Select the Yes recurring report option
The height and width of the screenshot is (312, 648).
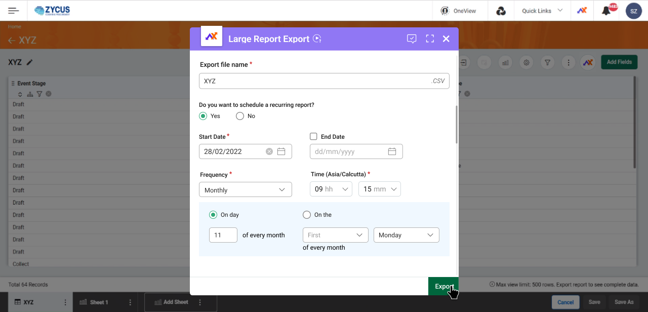pos(202,116)
